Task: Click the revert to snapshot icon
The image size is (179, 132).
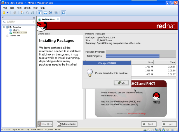Action: 27,13
